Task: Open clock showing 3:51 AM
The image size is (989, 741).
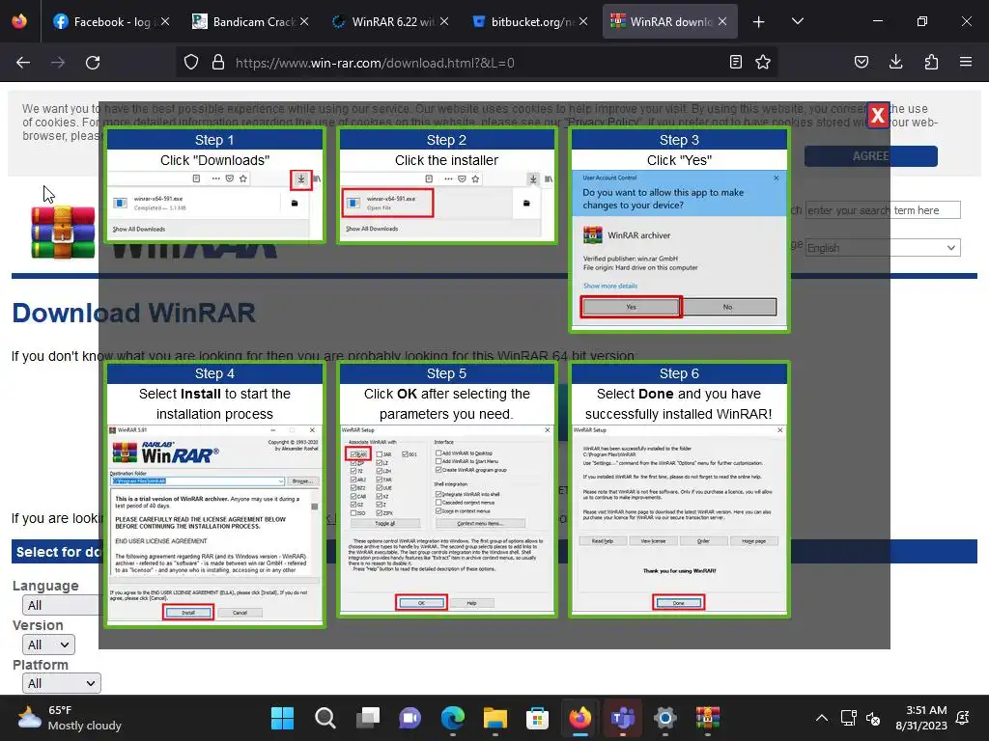Action: (921, 718)
